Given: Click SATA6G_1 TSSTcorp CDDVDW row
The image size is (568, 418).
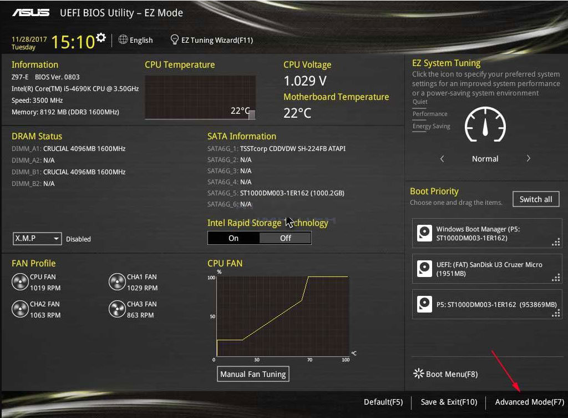Looking at the screenshot, I should click(276, 149).
